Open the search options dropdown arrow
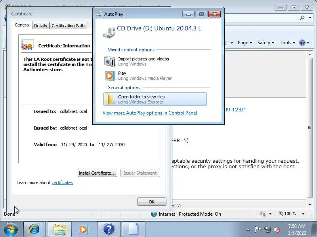The height and width of the screenshot is (237, 317). 310,18
